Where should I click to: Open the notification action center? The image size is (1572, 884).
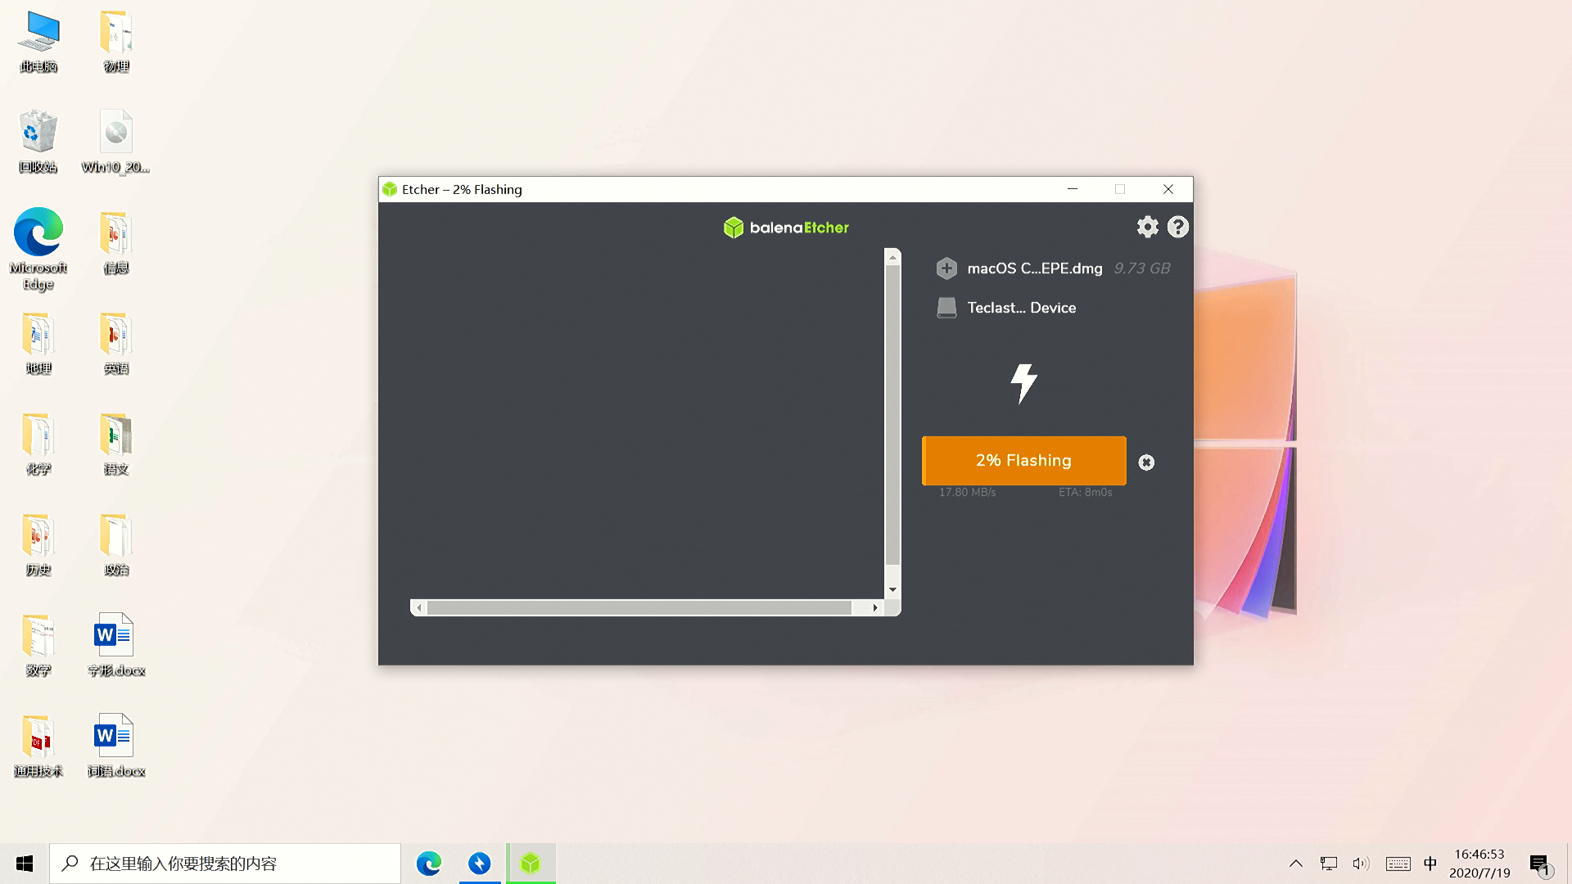[1539, 864]
